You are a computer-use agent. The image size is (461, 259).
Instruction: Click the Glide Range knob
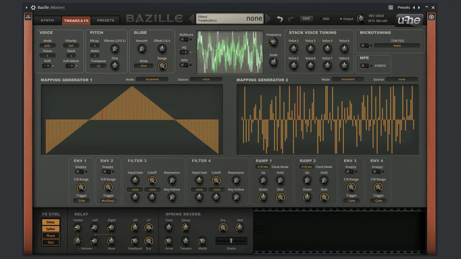coord(162,66)
